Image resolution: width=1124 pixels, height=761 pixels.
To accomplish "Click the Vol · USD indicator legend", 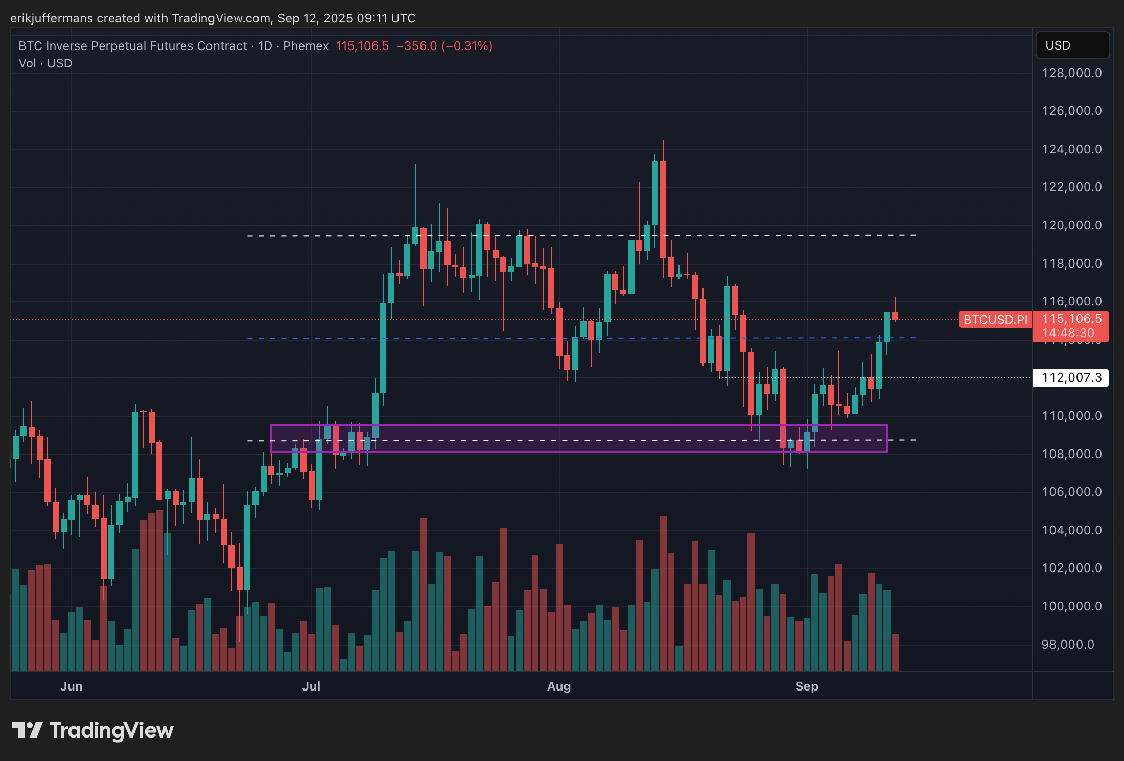I will pyautogui.click(x=45, y=63).
